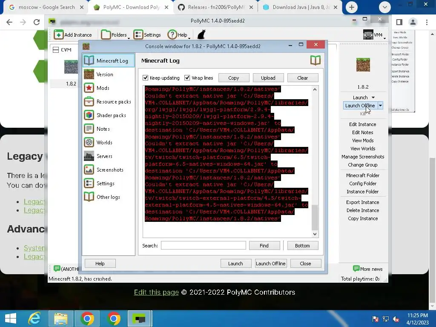Click the news speech bubble icon at bottom left
Viewport: 436px width, 327px height.
57,268
